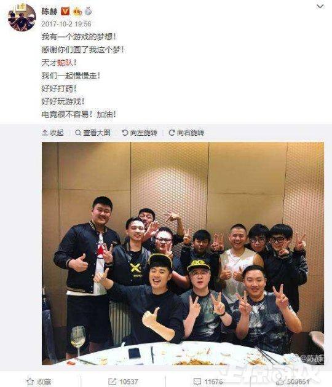Click the repost icon showing 10537
Screen dimensions: 332x387
pyautogui.click(x=113, y=382)
